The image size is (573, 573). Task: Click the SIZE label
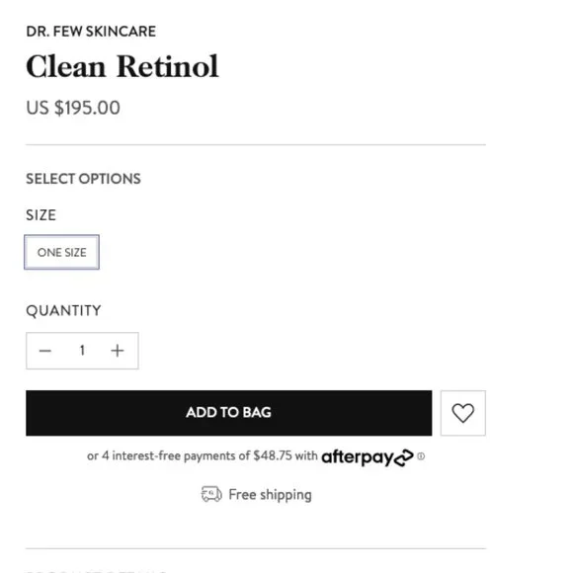pyautogui.click(x=41, y=215)
